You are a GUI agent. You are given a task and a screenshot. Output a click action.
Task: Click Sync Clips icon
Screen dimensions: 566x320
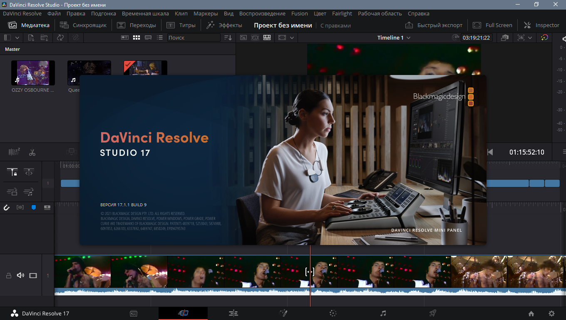(60, 37)
